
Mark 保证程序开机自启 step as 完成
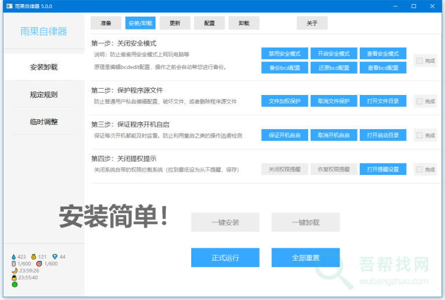point(420,136)
